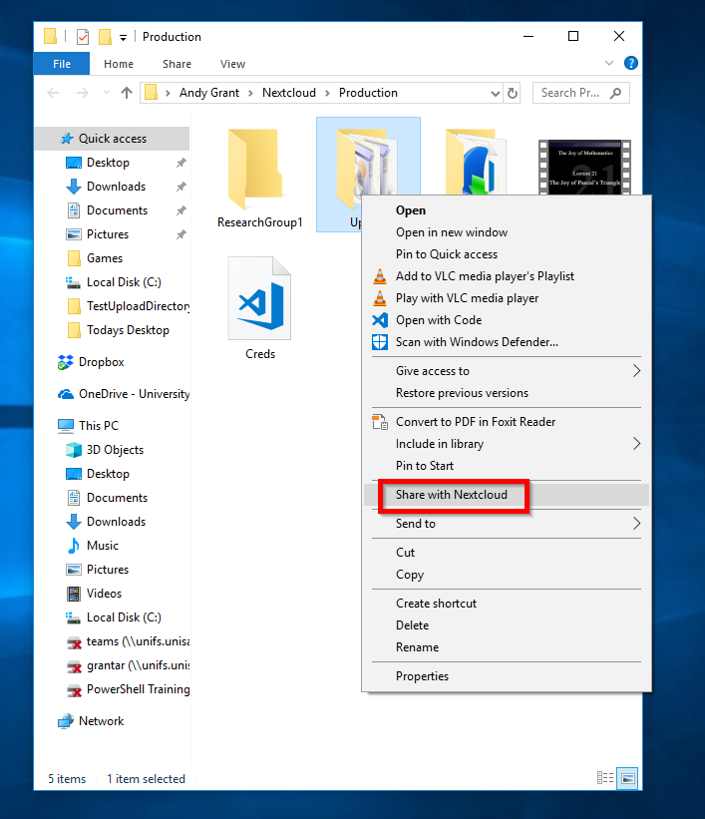Select the Joy of Mathematics video thumbnail

(x=583, y=167)
